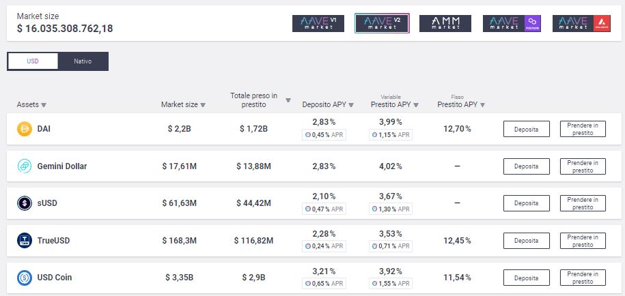Click DAI market size $ 2,2B
Viewport: 625px width, 296px height.
pyautogui.click(x=180, y=129)
